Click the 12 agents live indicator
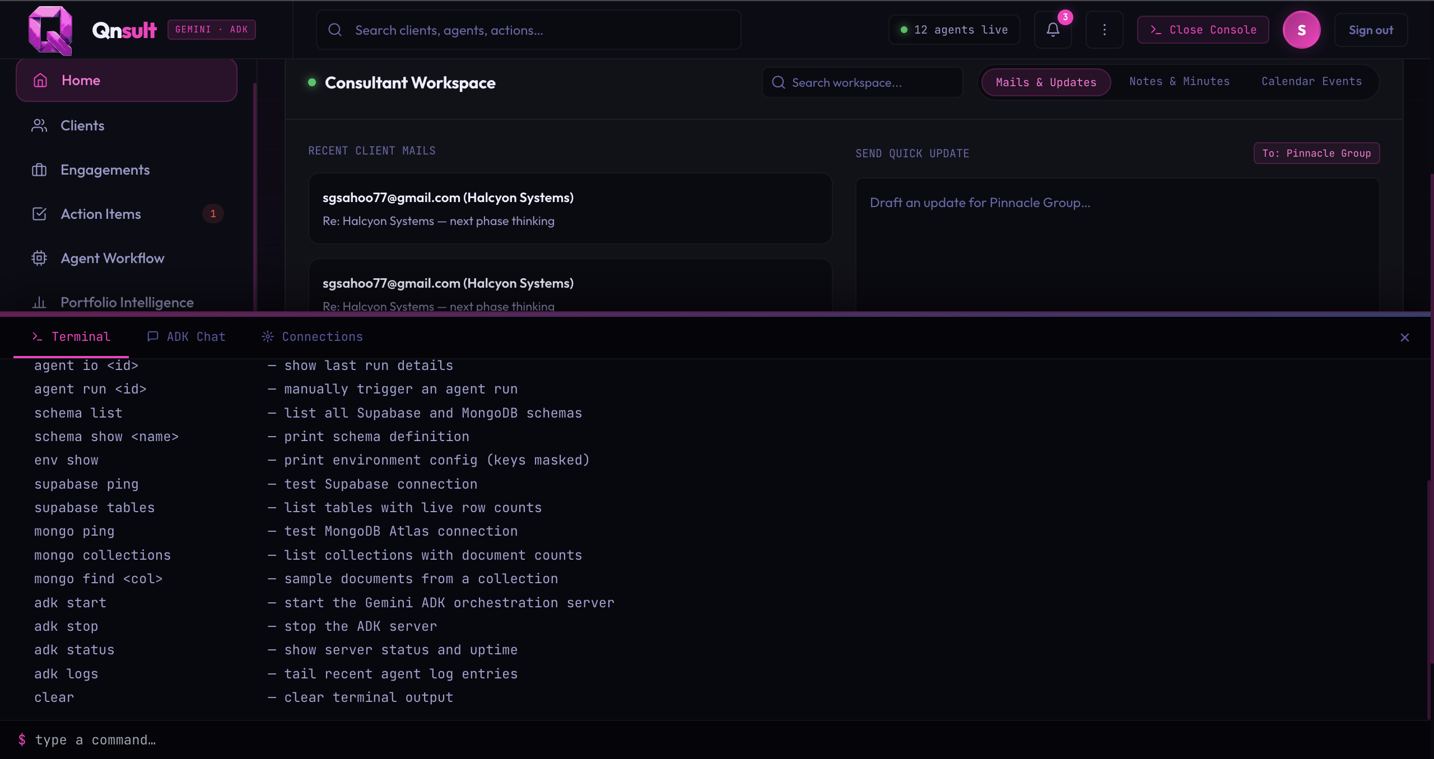1434x759 pixels. point(954,30)
